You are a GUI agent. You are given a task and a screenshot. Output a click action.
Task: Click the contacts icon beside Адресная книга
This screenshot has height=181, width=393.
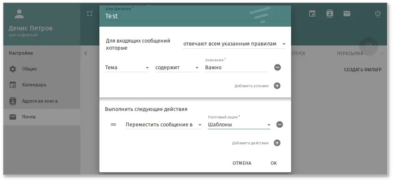pos(13,101)
